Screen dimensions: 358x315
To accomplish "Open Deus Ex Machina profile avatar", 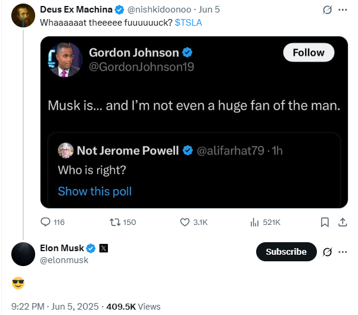I will [x=22, y=15].
